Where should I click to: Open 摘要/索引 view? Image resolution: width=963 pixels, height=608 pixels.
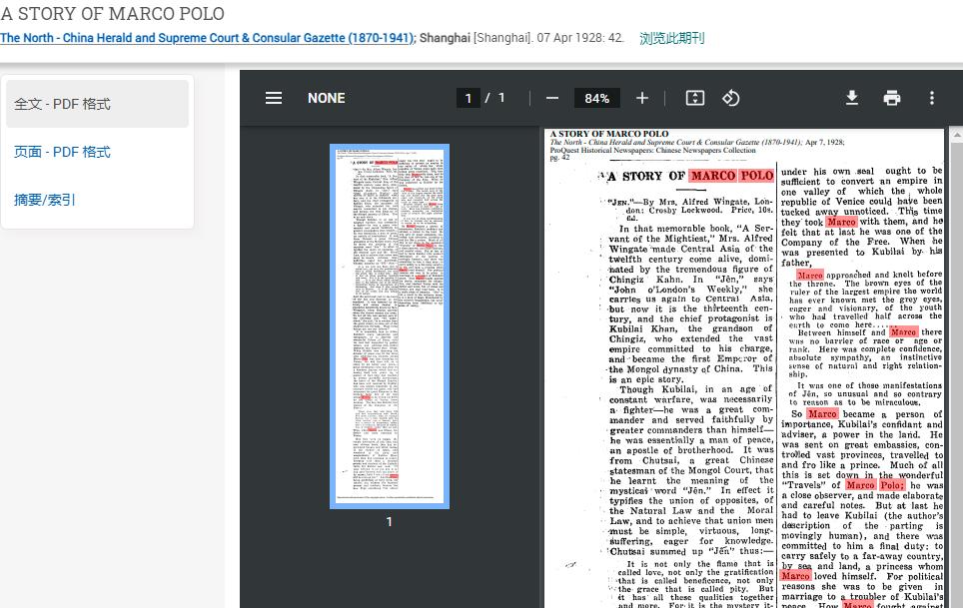click(x=45, y=200)
